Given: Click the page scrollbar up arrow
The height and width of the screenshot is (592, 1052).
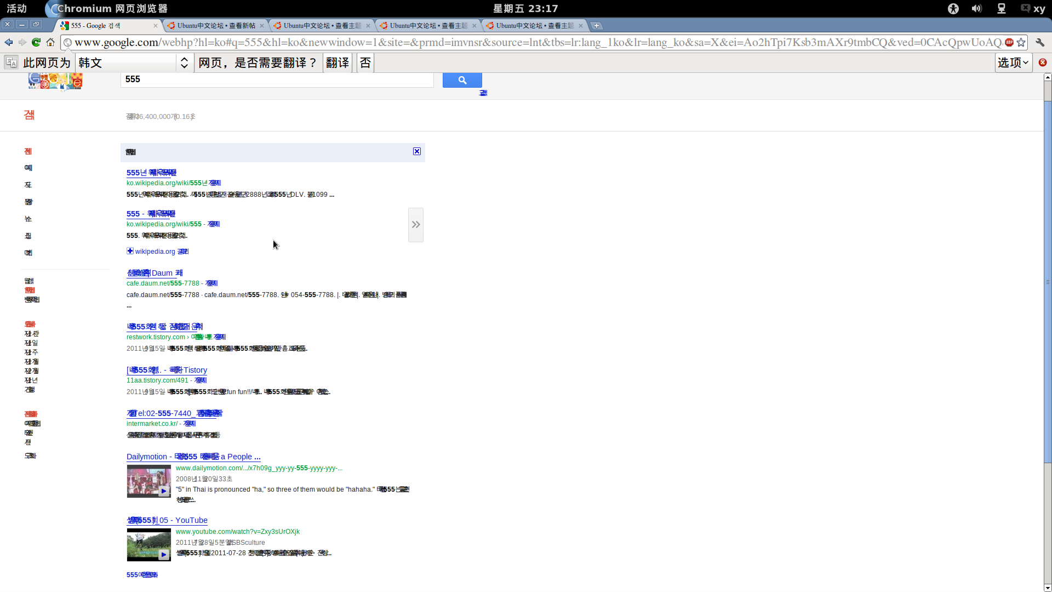Looking at the screenshot, I should tap(1048, 77).
